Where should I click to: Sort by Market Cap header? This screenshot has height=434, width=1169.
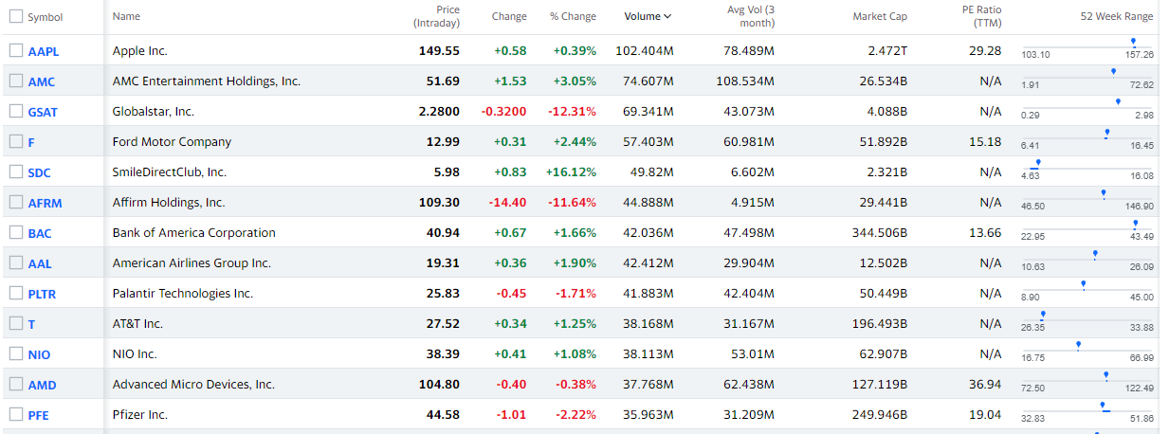(880, 16)
